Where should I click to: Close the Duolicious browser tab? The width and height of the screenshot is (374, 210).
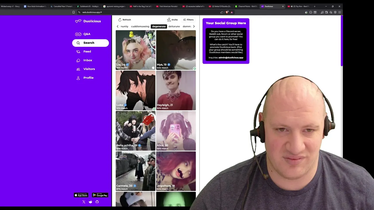(283, 6)
